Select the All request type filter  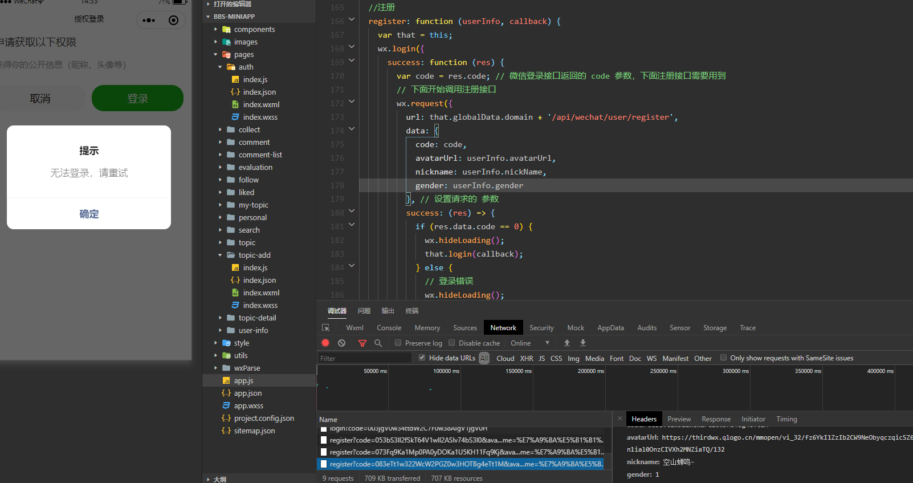(484, 358)
